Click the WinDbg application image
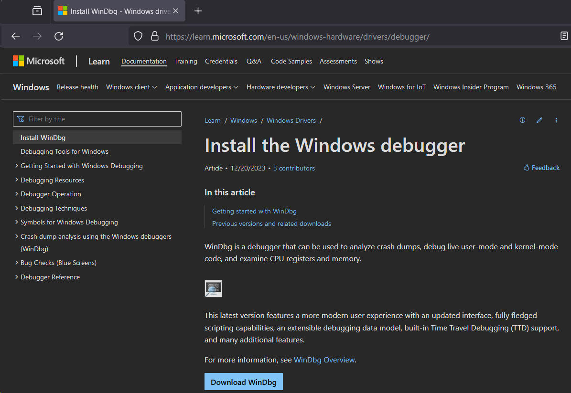This screenshot has height=393, width=571. [x=214, y=288]
